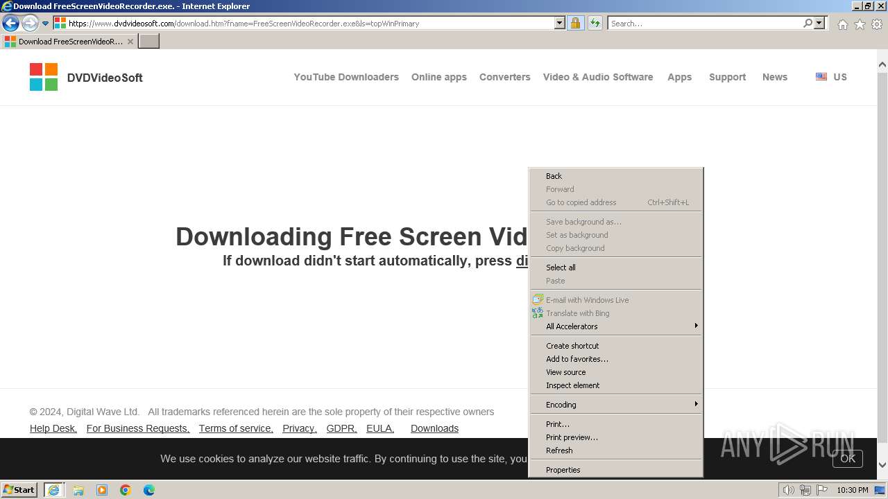Screen dimensions: 888x499
Task: Choose Create shortcut in context menu
Action: coord(616,346)
